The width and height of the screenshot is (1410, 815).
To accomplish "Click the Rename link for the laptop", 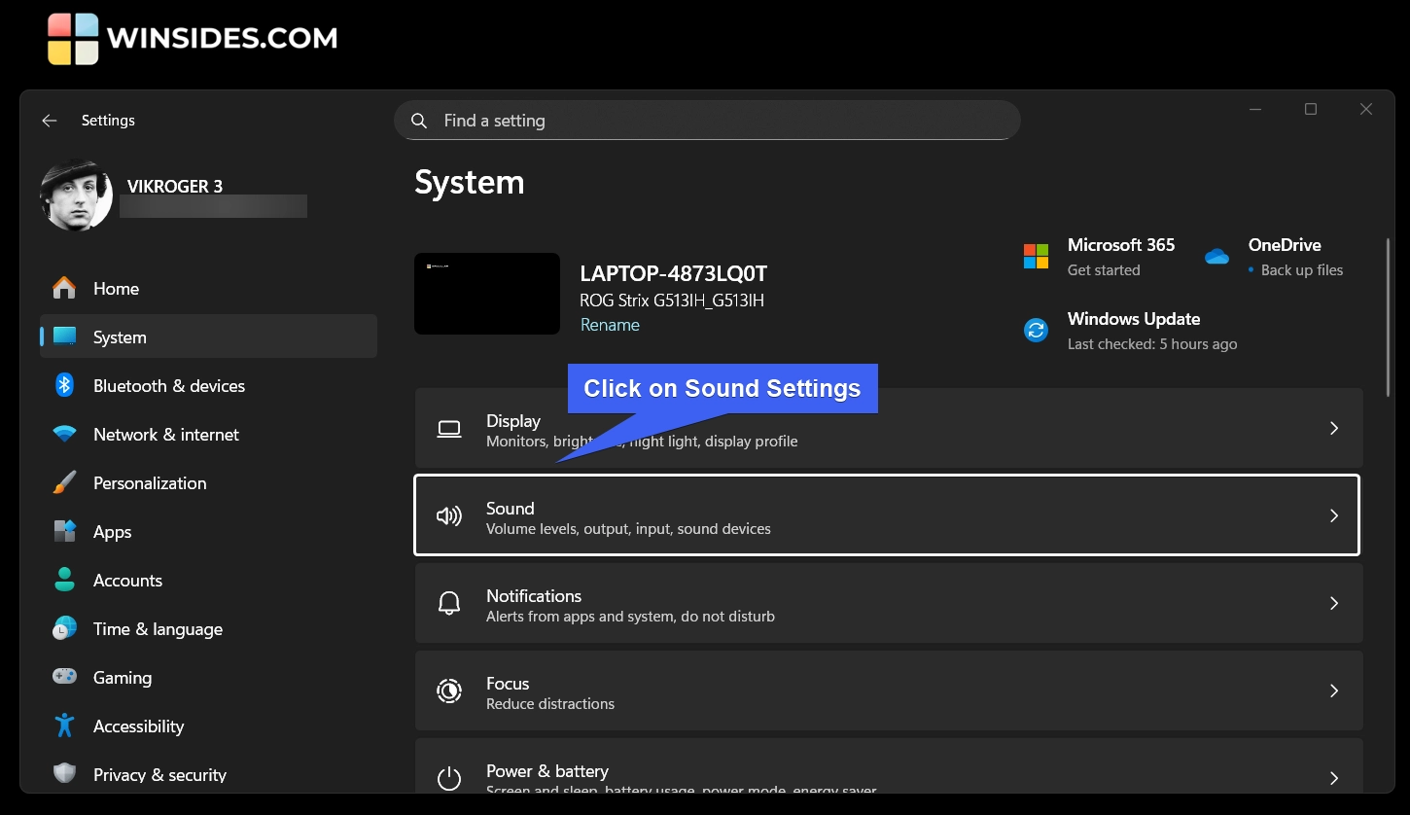I will [x=610, y=325].
